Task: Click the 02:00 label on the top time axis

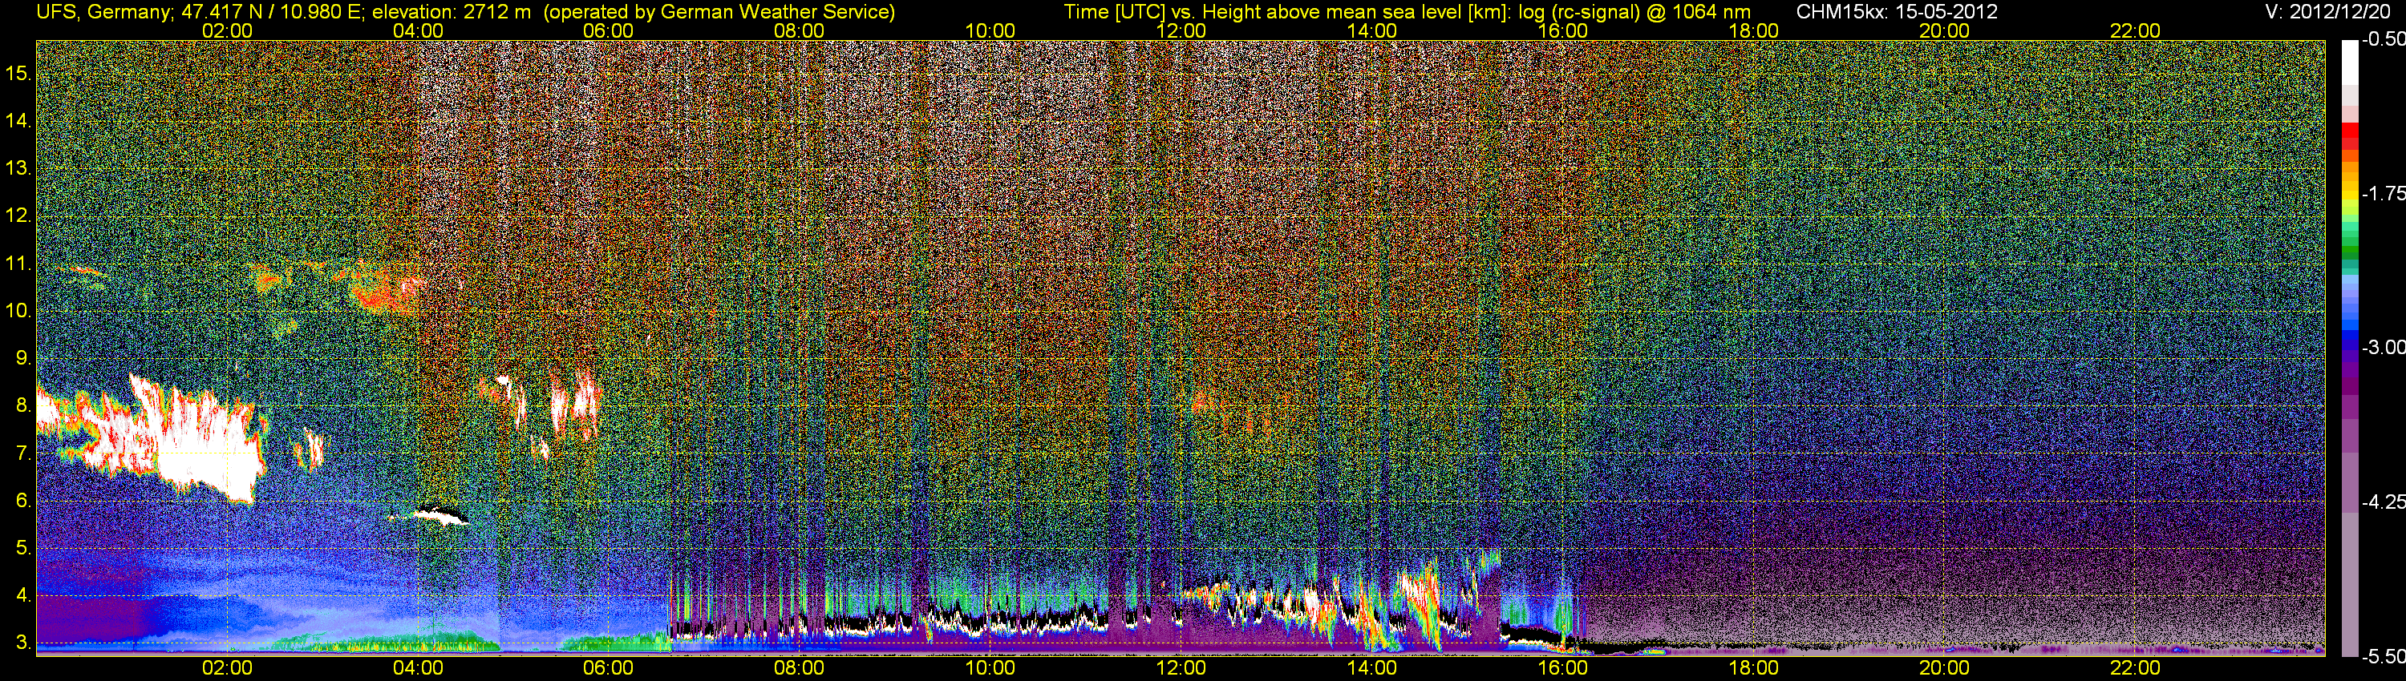Action: (x=227, y=30)
